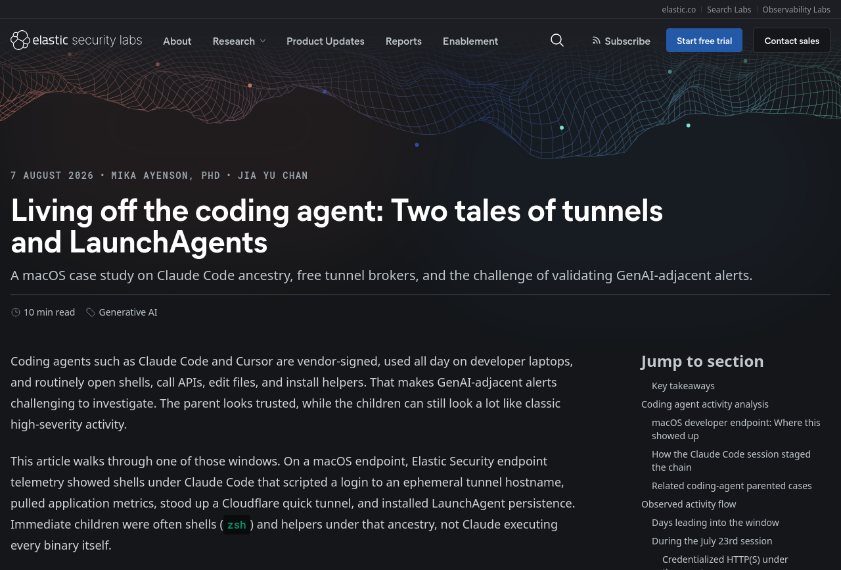Click the 10 min read label
Viewport: 841px width, 570px height.
[49, 312]
